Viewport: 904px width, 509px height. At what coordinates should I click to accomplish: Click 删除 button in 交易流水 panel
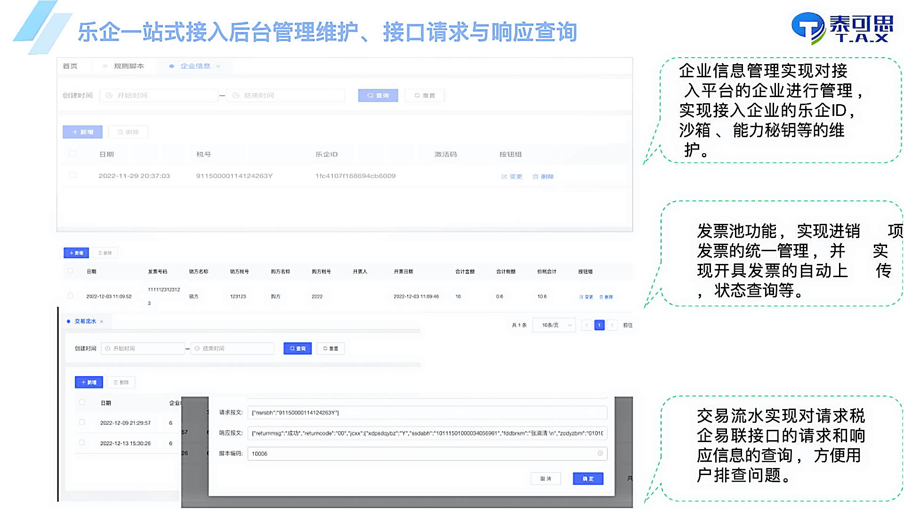pos(121,382)
